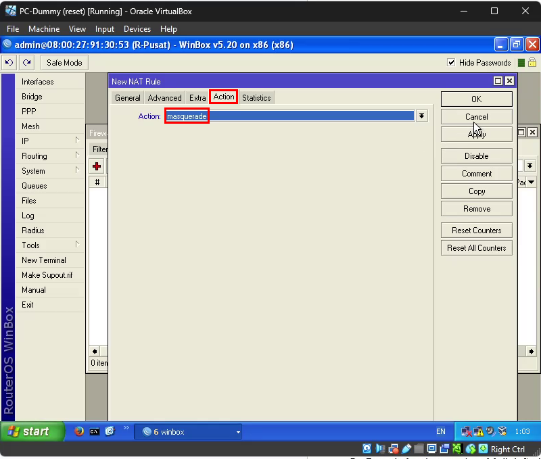Click the VirtualBox network adapter status icon
This screenshot has height=459, width=541.
tap(393, 449)
